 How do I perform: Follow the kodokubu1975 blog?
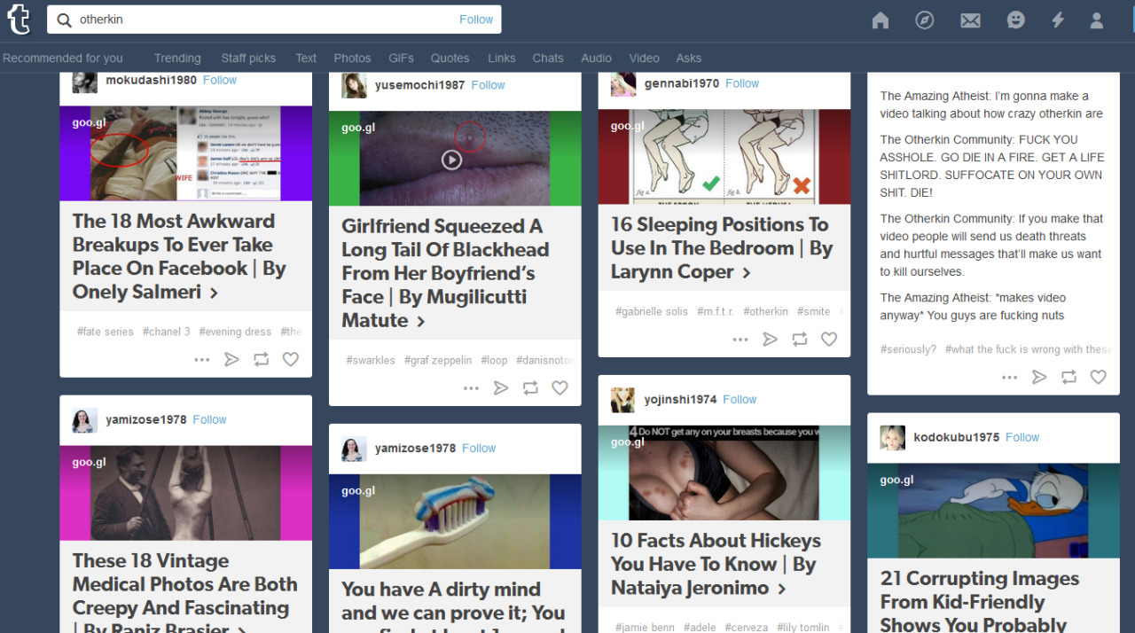pyautogui.click(x=1021, y=437)
